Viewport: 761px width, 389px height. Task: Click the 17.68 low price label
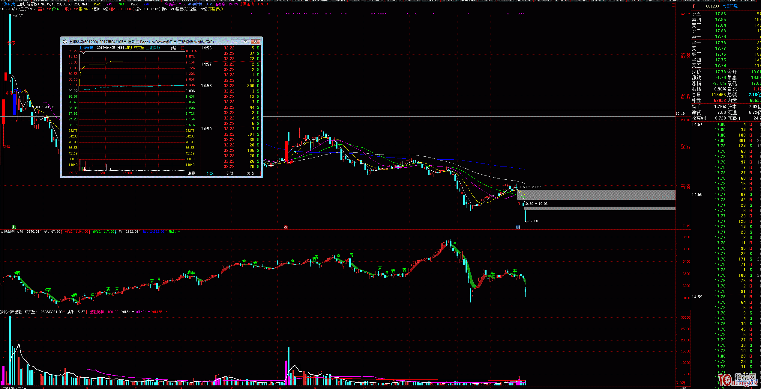tap(533, 221)
